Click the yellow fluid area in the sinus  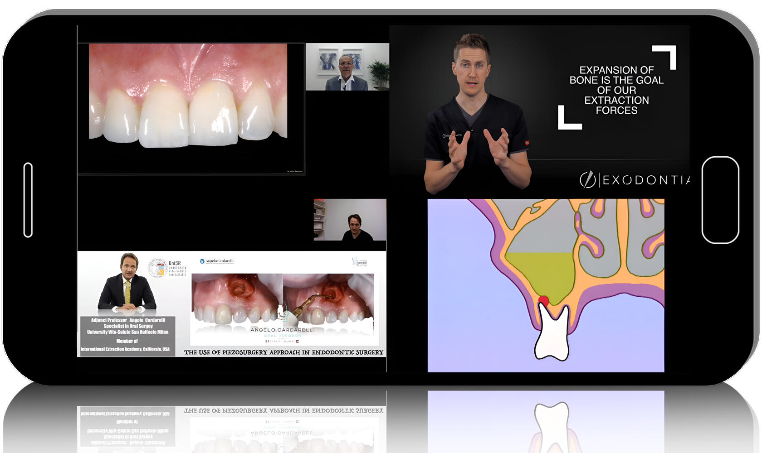click(x=539, y=273)
